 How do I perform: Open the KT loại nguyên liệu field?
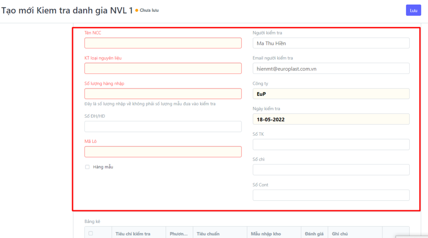[163, 68]
